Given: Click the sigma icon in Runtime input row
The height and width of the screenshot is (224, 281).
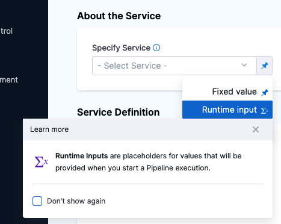Looking at the screenshot, I should click(265, 110).
